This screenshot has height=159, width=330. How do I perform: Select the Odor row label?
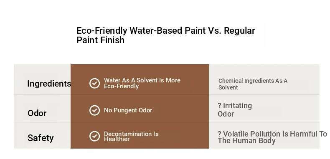(37, 113)
